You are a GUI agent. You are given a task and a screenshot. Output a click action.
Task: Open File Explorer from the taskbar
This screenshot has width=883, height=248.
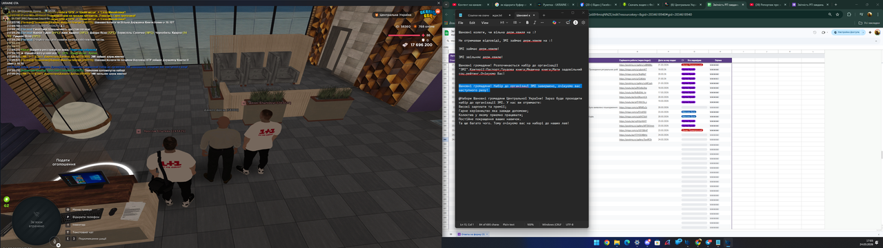coord(617,242)
